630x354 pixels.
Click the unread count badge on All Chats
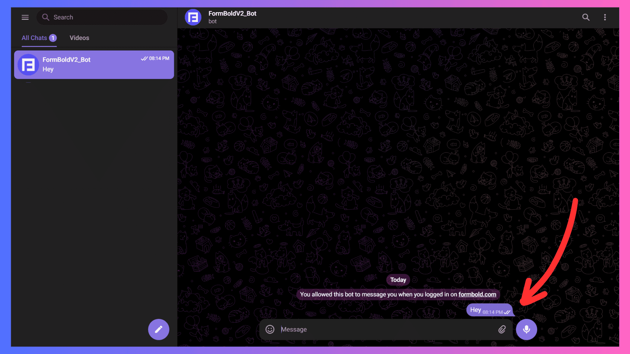coord(53,38)
